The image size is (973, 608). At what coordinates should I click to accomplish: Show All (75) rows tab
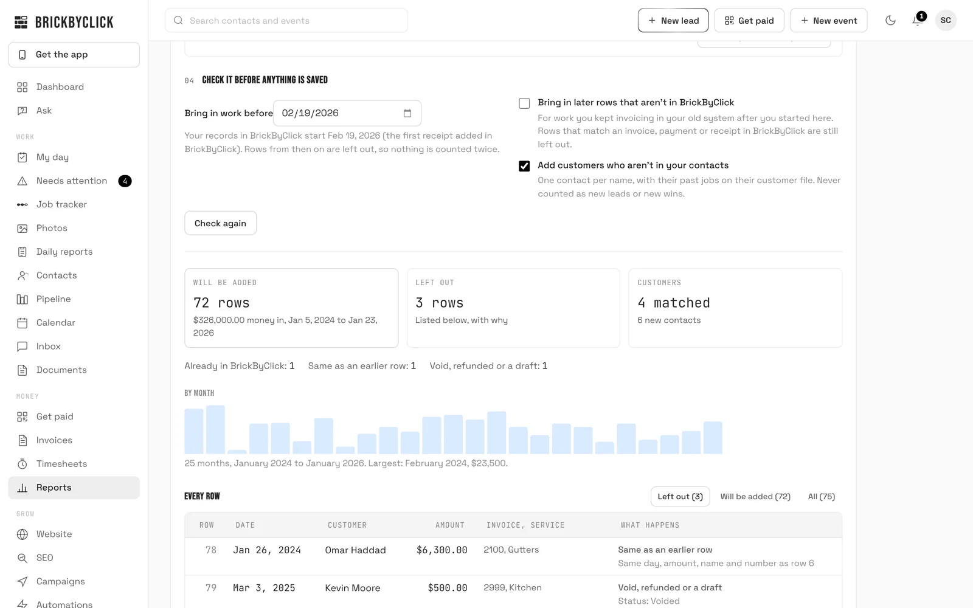tap(821, 497)
